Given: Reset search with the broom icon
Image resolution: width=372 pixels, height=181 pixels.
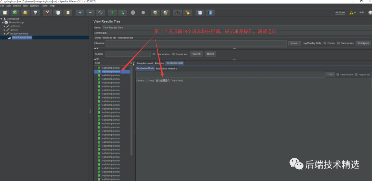Looking at the screenshot, I should click(188, 13).
